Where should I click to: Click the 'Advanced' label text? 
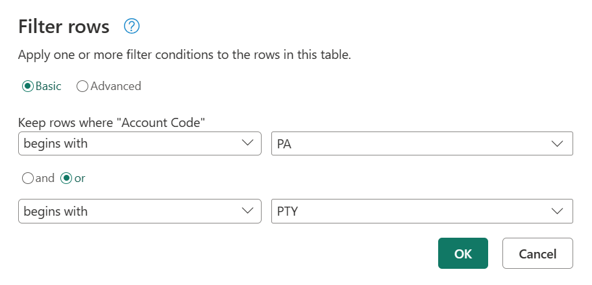coord(116,86)
